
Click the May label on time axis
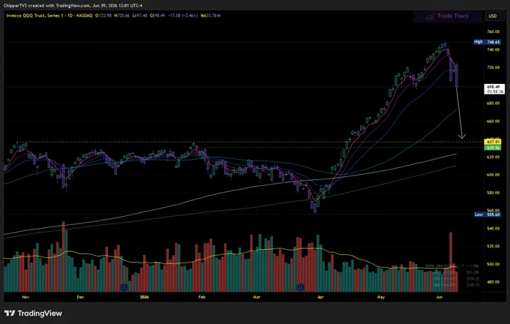381,297
